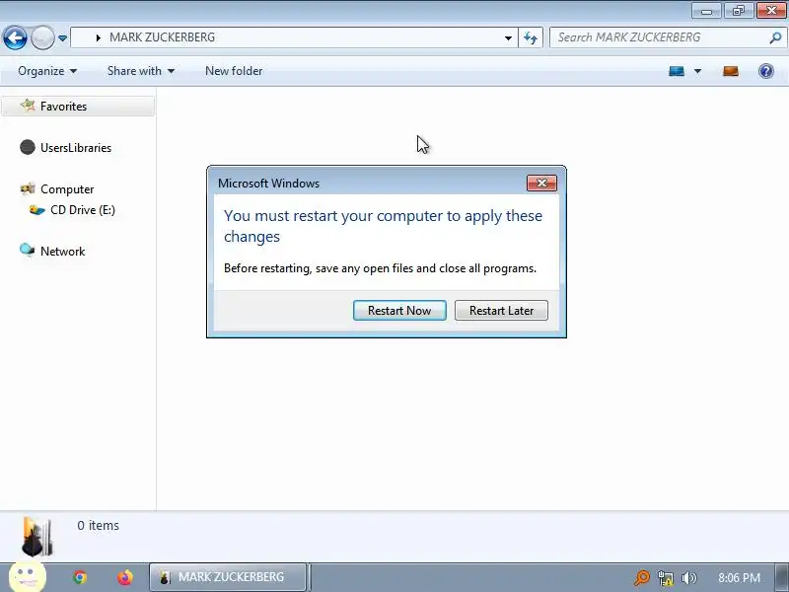Toggle the preview pane icon
The width and height of the screenshot is (789, 592).
(731, 71)
